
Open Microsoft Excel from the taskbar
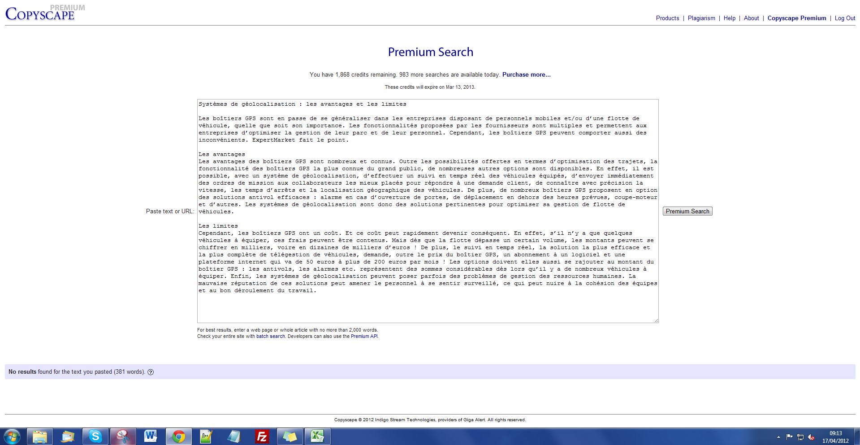[317, 436]
